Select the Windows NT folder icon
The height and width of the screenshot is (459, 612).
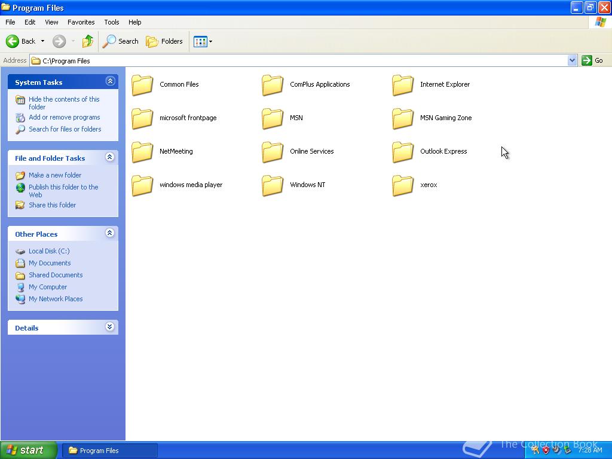(x=273, y=185)
